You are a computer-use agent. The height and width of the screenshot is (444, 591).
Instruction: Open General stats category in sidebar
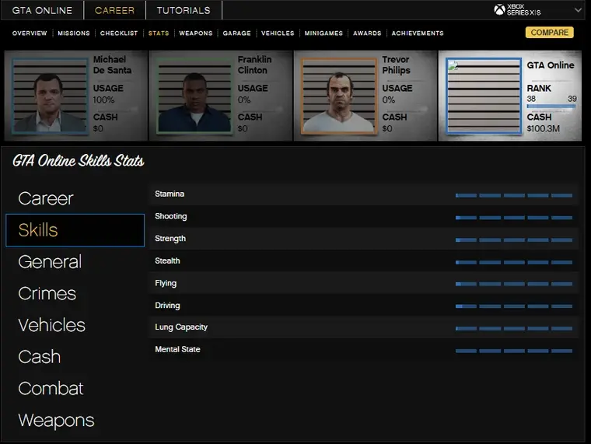click(x=50, y=262)
